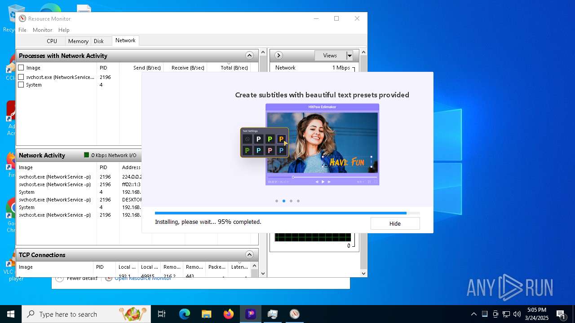This screenshot has width=575, height=323.
Task: Click the HitPaw Edimakor taskbar icon
Action: pyautogui.click(x=251, y=314)
